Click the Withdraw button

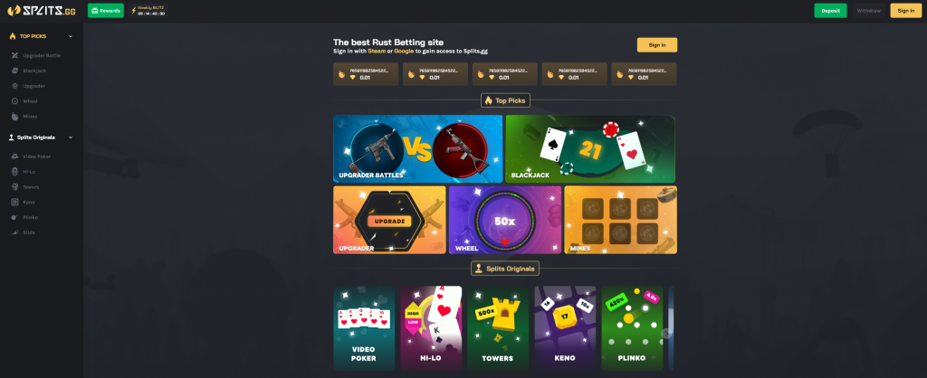click(x=868, y=11)
